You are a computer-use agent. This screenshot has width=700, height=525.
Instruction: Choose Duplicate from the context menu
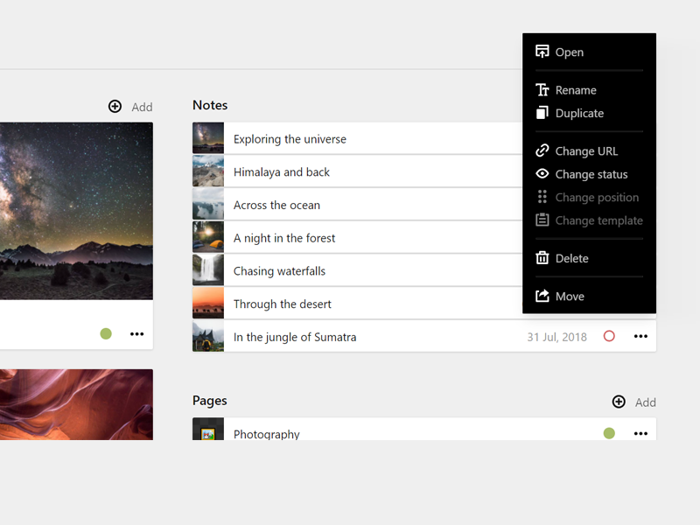[579, 114]
